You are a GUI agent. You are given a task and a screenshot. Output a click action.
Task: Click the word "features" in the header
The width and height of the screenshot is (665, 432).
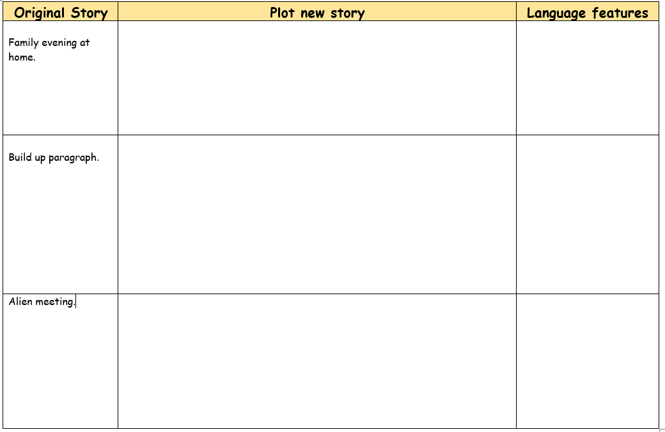click(x=619, y=13)
